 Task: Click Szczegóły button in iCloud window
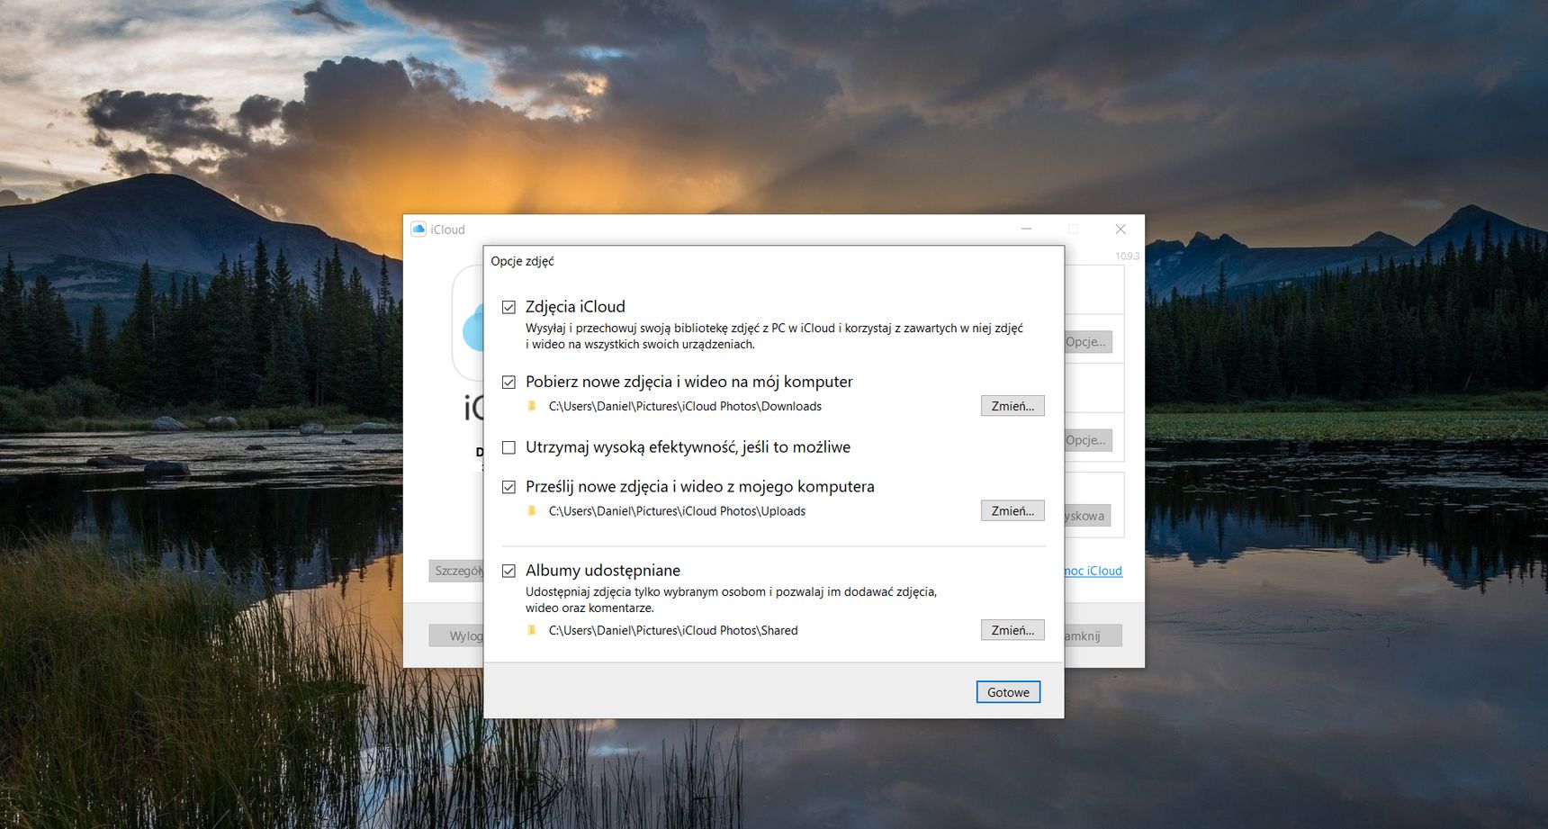click(x=456, y=571)
